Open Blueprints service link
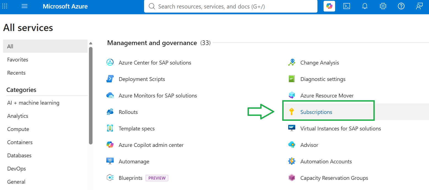This screenshot has height=190, width=429. (x=131, y=178)
